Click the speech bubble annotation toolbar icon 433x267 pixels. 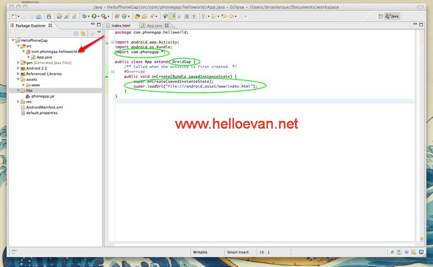pyautogui.click(x=165, y=17)
